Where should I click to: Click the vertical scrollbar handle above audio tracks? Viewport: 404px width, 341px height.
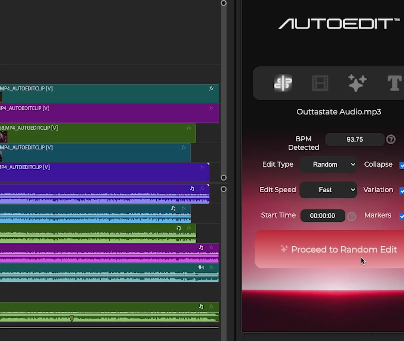[x=223, y=177]
